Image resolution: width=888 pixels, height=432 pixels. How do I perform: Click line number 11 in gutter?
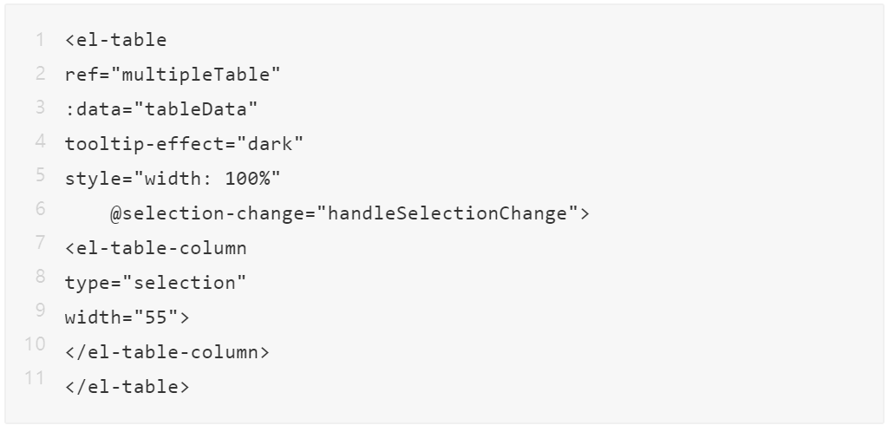[37, 377]
